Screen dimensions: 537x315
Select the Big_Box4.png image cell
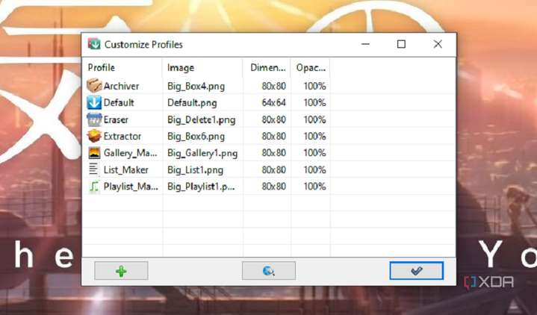(x=196, y=86)
